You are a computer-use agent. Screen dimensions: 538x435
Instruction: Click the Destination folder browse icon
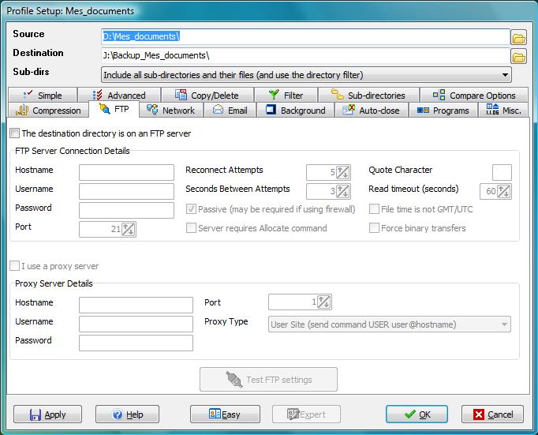point(518,56)
